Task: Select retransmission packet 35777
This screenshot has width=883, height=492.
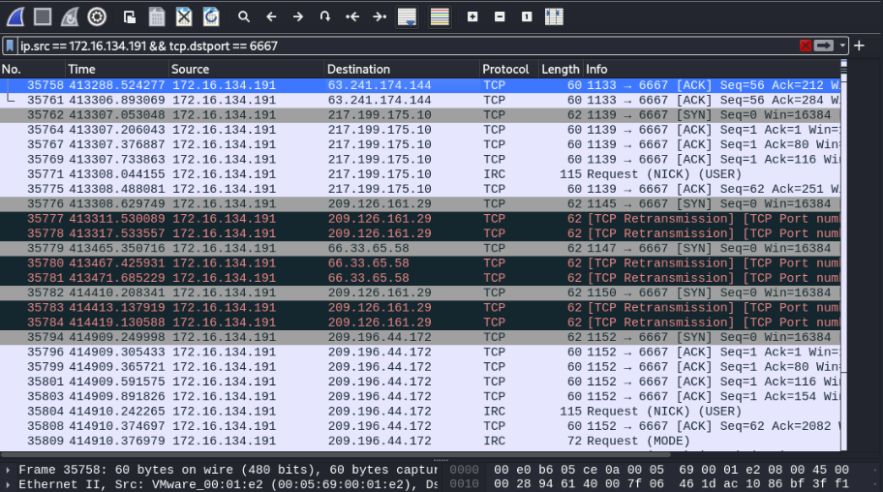Action: tap(420, 219)
